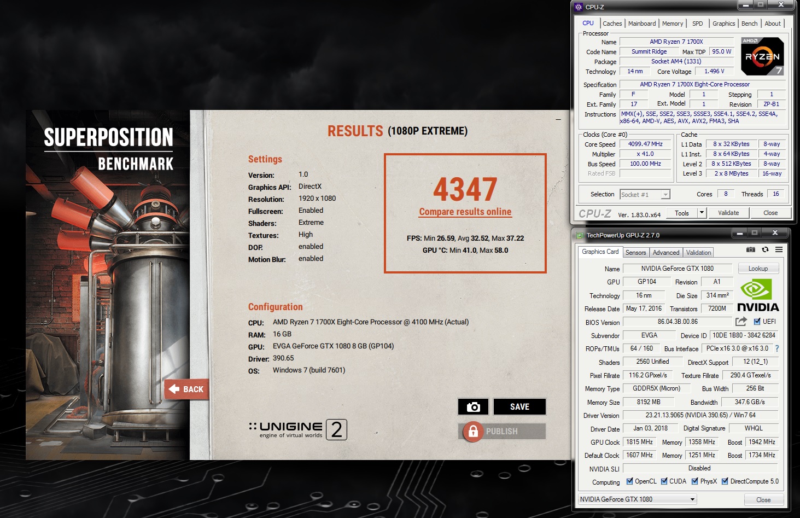
Task: Click the Multiplier x 41.0 value
Action: pos(645,154)
